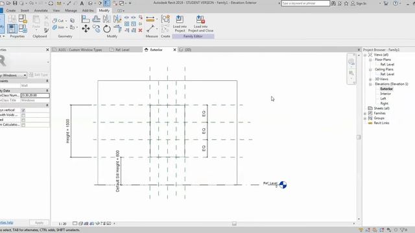Select the Trim/Extend to Corner tool
Screen dimensions: 415x233
click(x=117, y=28)
